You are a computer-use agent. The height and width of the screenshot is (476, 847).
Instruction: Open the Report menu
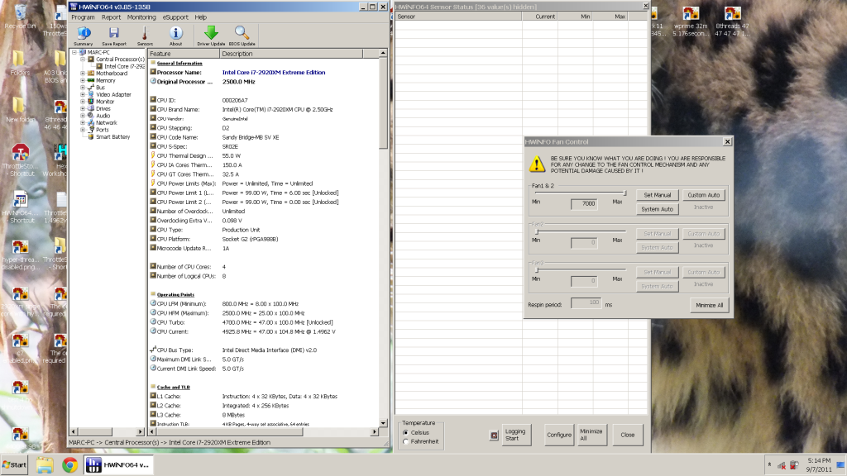click(x=112, y=17)
